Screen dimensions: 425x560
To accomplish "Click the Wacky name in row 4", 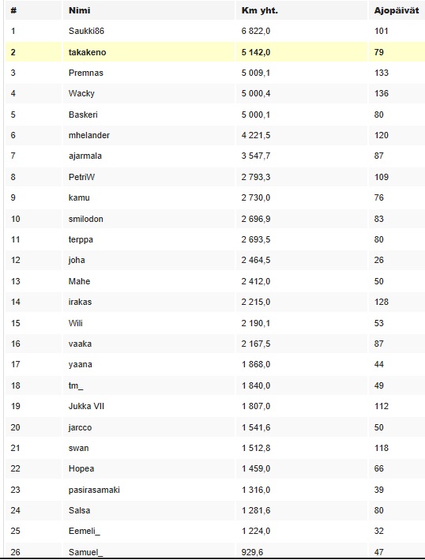I will 81,93.
